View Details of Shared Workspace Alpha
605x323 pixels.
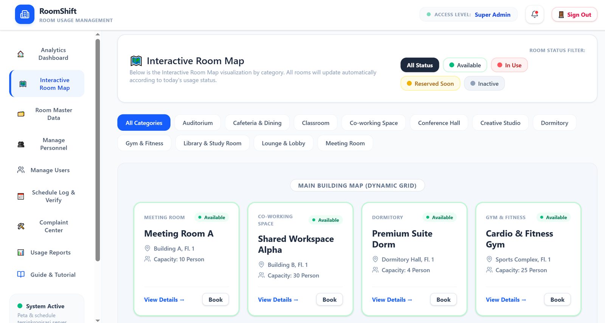coord(278,300)
